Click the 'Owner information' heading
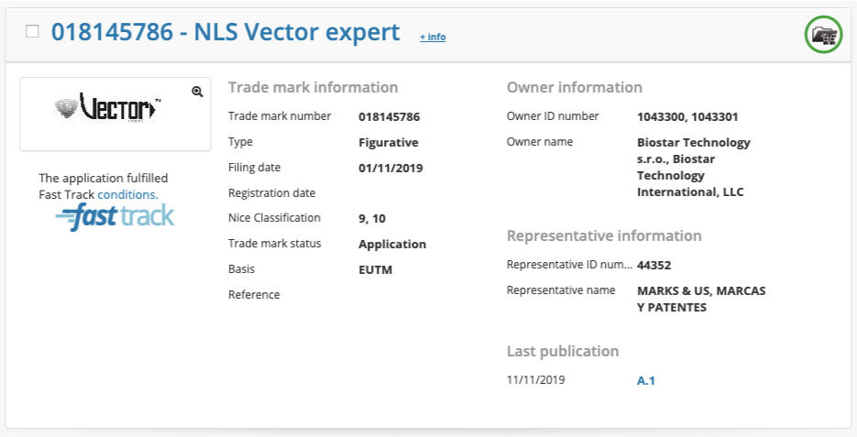 tap(575, 88)
